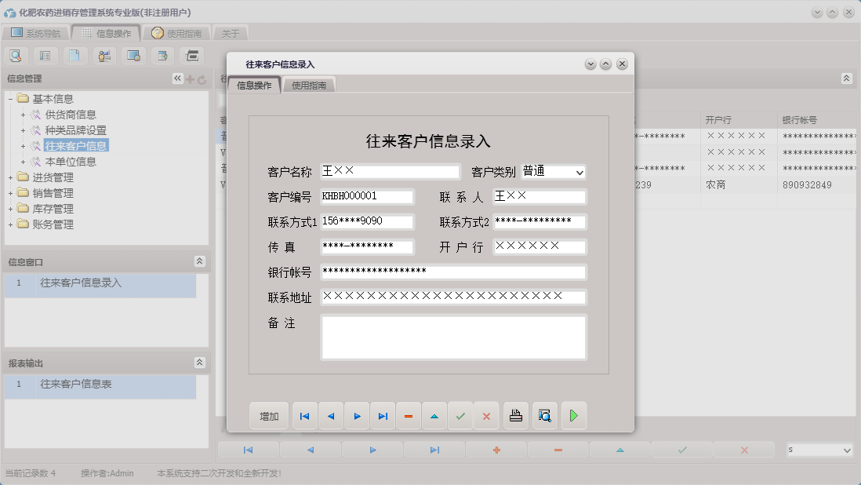Cancel the record with the red X
This screenshot has width=861, height=485.
tap(486, 415)
